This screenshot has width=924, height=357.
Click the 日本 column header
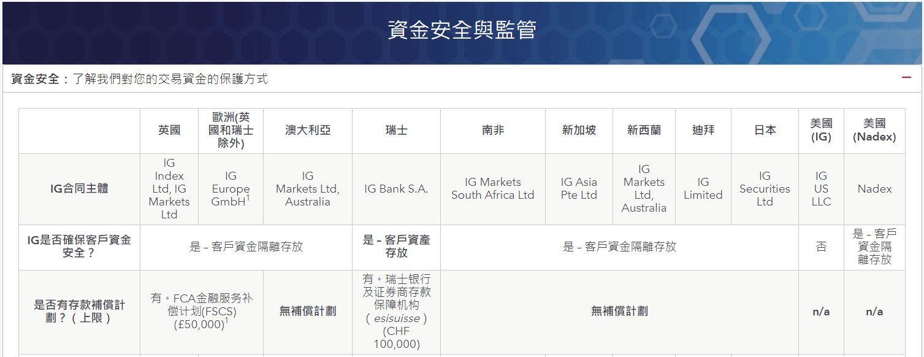[x=764, y=130]
